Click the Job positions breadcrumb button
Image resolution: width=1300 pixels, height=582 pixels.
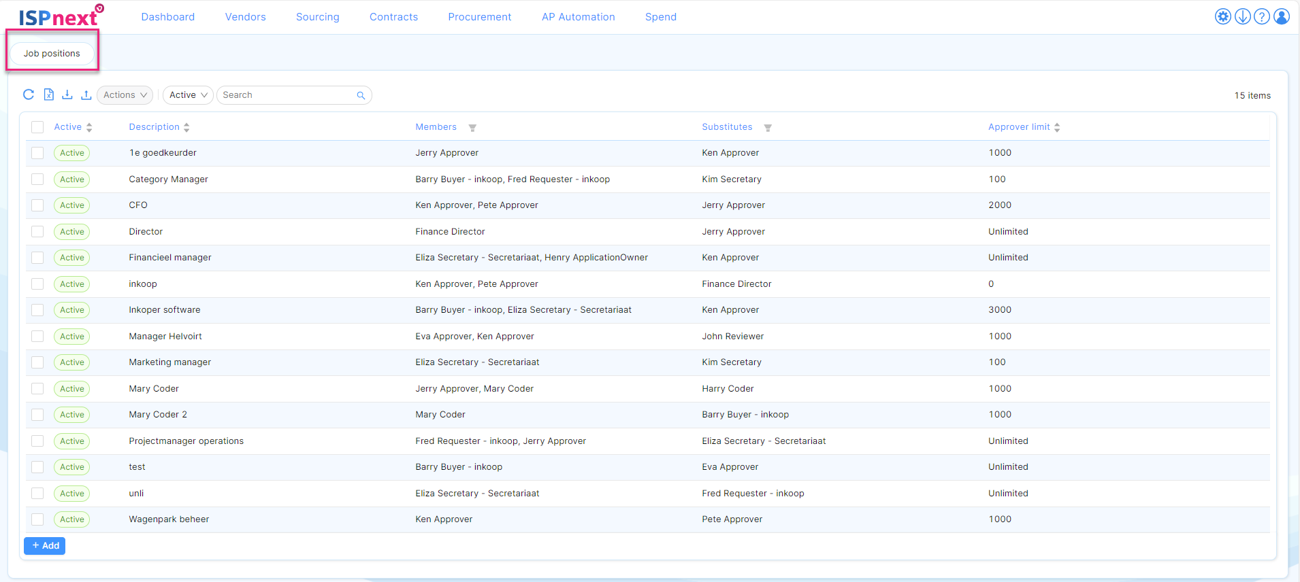tap(52, 53)
